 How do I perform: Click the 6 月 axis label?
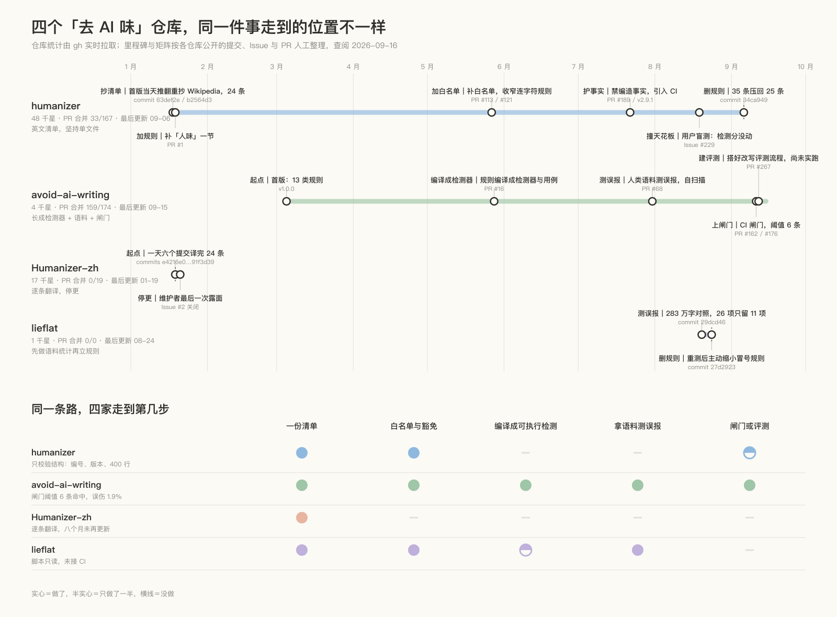504,67
